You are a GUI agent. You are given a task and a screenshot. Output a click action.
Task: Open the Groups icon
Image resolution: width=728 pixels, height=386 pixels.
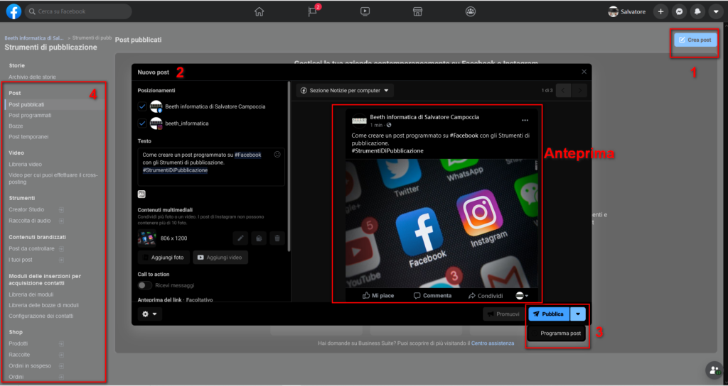point(471,12)
